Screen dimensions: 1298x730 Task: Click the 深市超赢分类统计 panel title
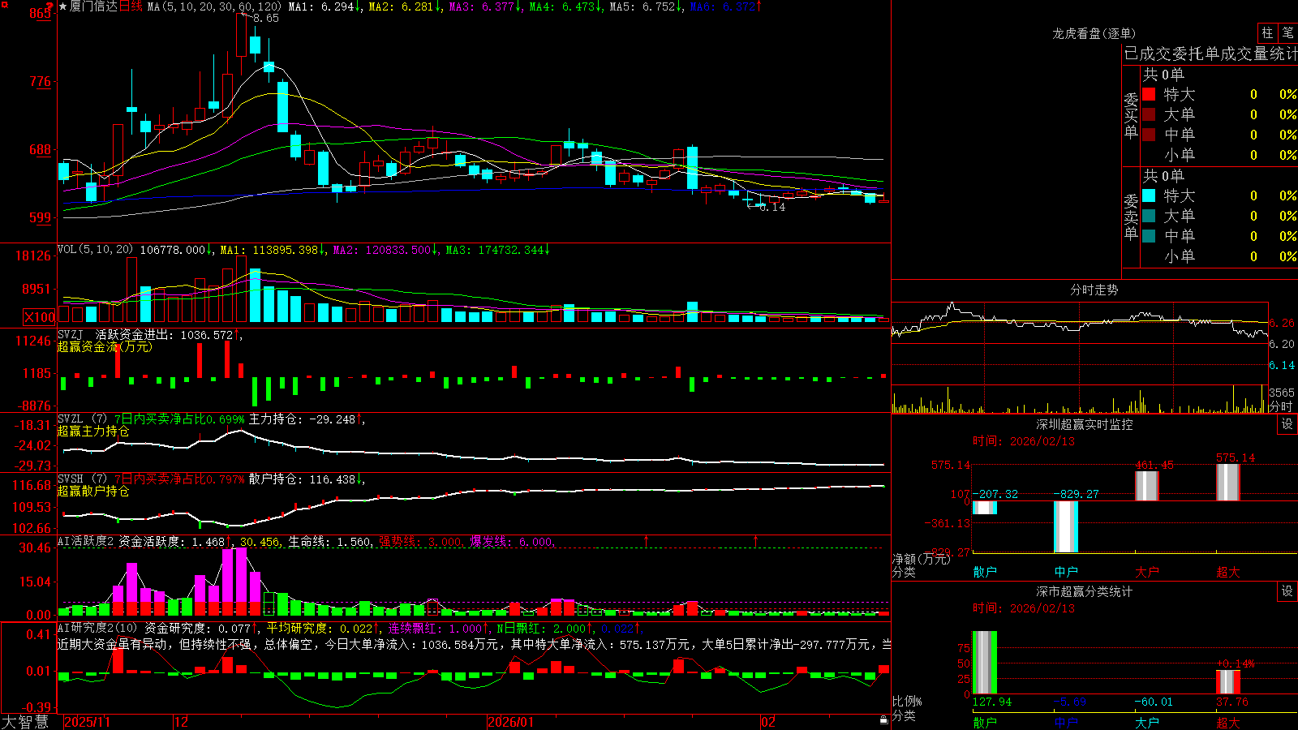1085,591
